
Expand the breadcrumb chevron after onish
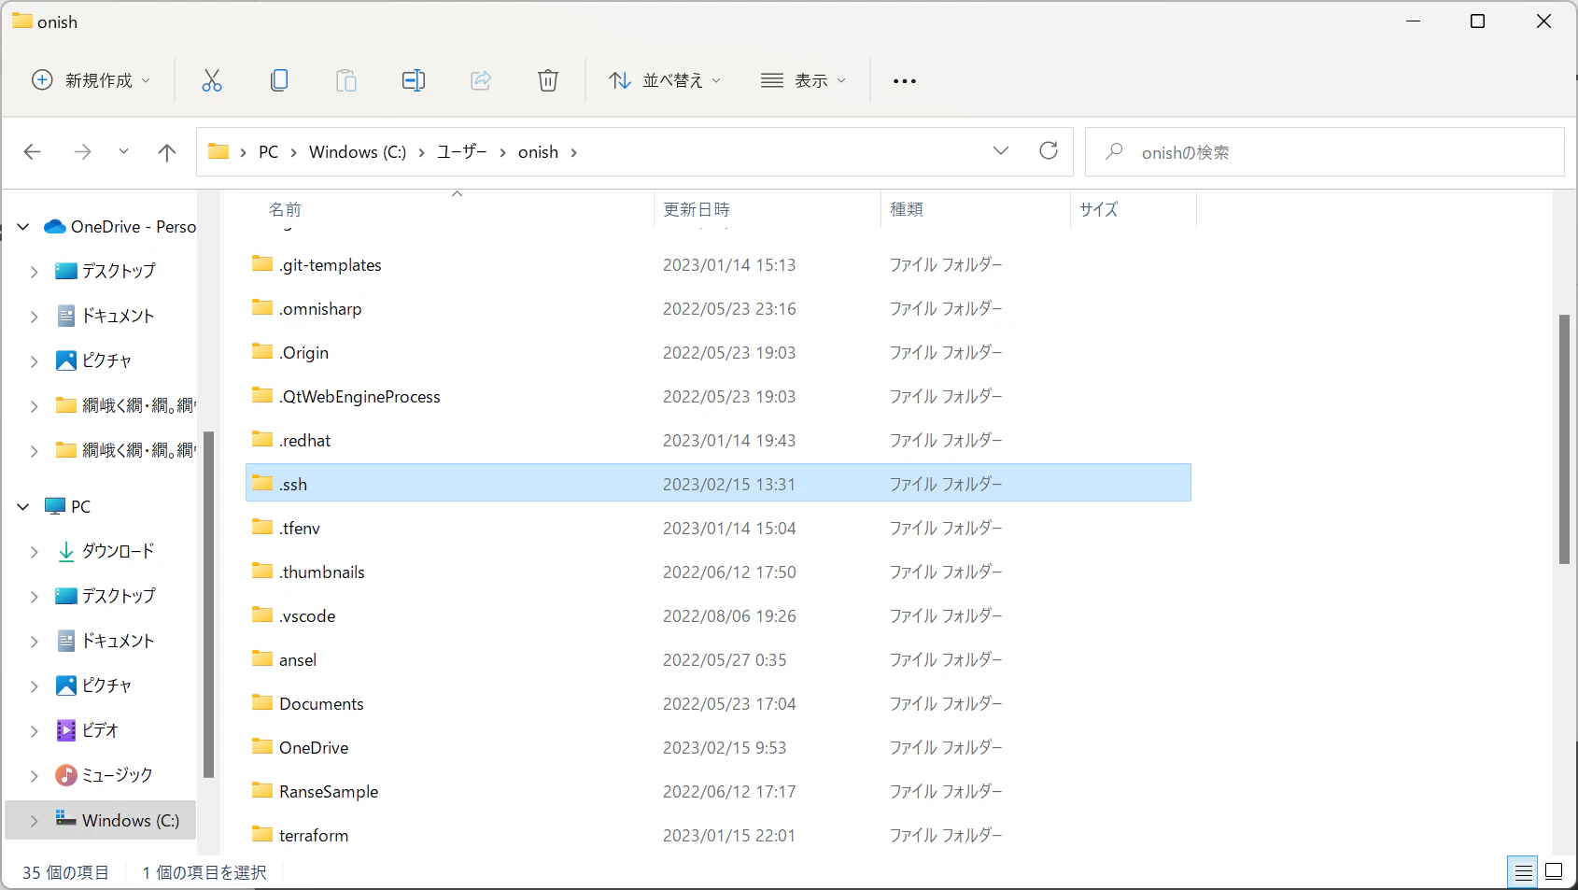point(573,152)
